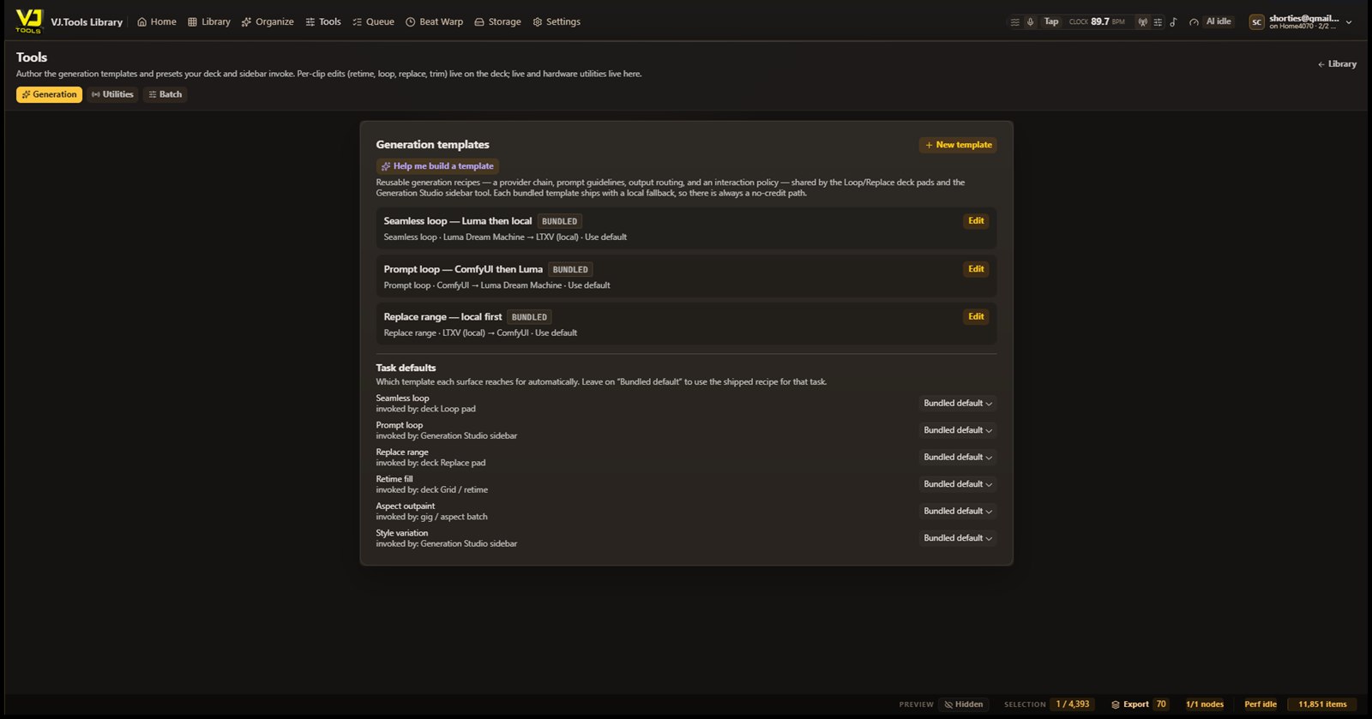Open the Storage page
The height and width of the screenshot is (719, 1372).
(497, 21)
